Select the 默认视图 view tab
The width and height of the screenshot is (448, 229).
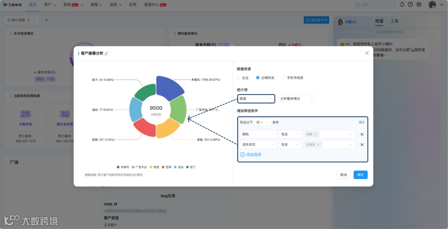[18, 20]
